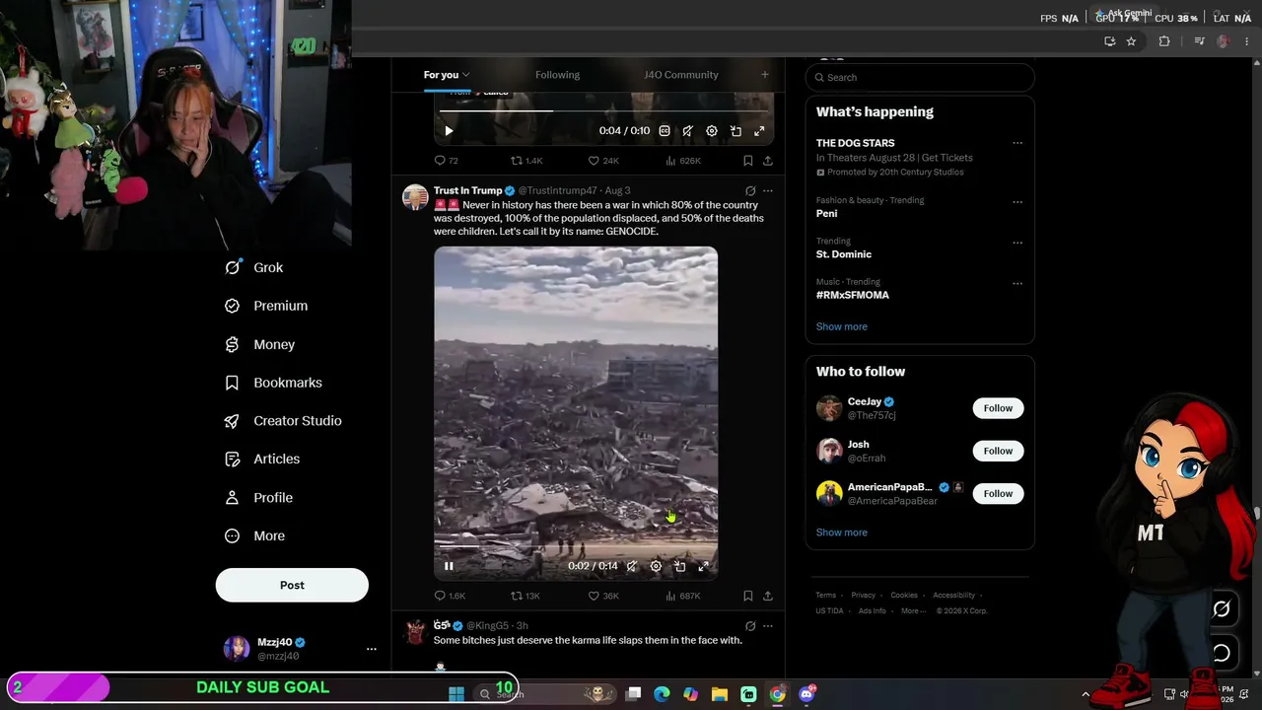Unmute the 0:14 rubble video
The height and width of the screenshot is (710, 1262).
[632, 566]
